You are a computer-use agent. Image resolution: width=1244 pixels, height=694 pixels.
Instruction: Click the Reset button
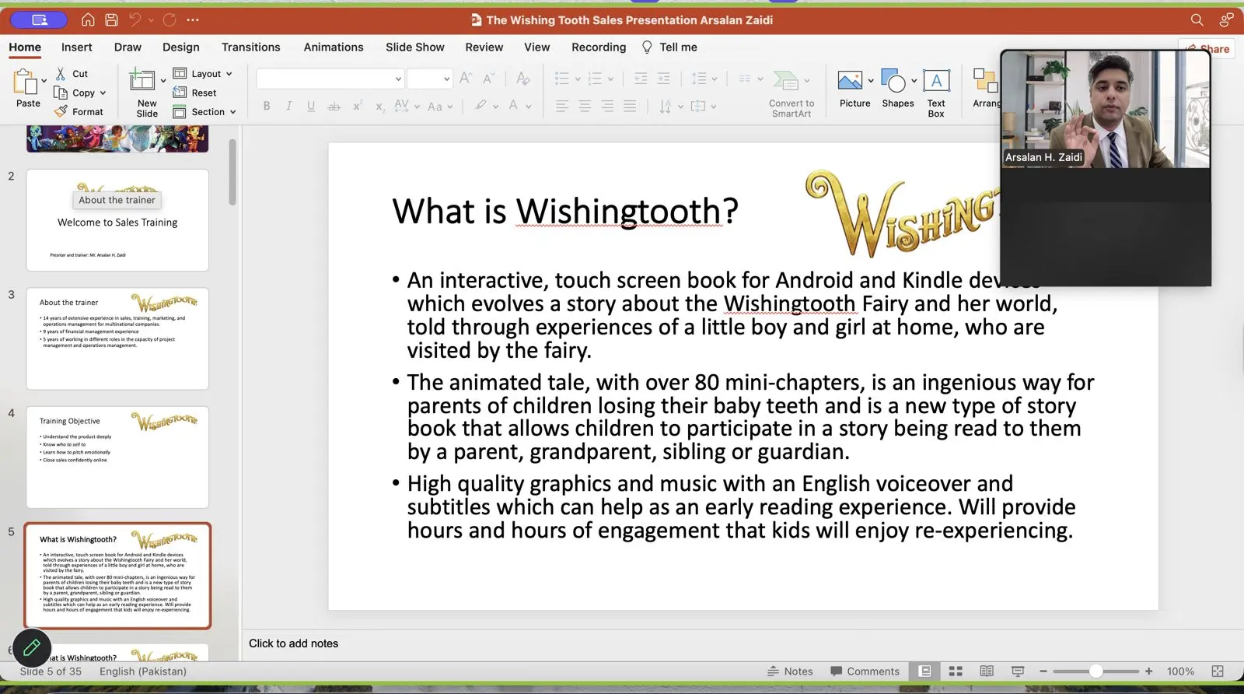(194, 93)
